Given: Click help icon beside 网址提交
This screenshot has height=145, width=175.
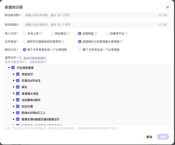Looking at the screenshot, I should click(x=68, y=33).
